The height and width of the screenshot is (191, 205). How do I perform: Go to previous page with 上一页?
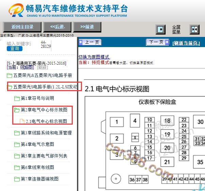click(90, 42)
